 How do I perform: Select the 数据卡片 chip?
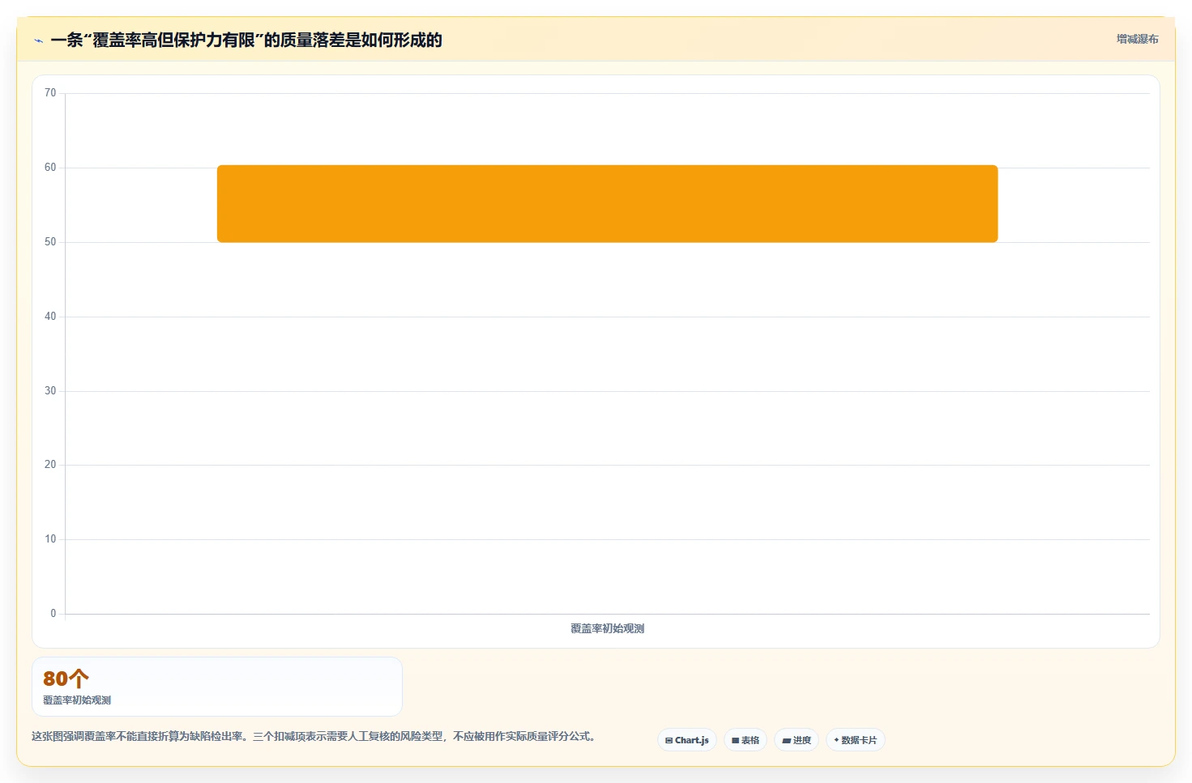pos(856,740)
